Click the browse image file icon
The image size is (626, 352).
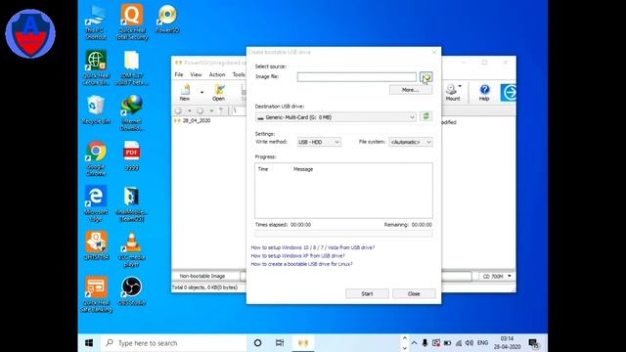coord(426,77)
